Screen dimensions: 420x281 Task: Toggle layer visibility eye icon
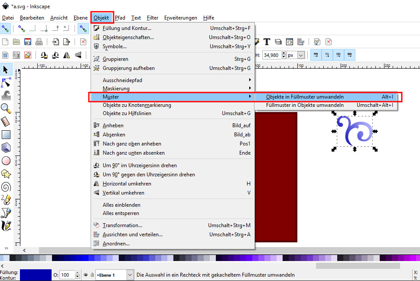[x=86, y=275]
